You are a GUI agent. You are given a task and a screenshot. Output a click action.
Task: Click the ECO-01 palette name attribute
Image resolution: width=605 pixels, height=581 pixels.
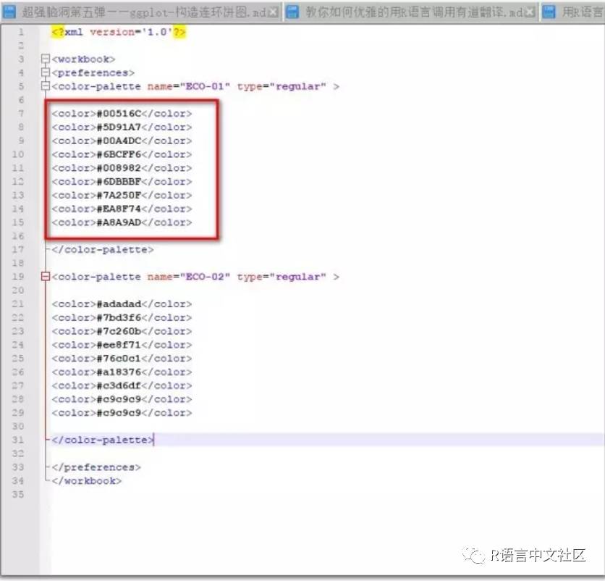click(189, 86)
